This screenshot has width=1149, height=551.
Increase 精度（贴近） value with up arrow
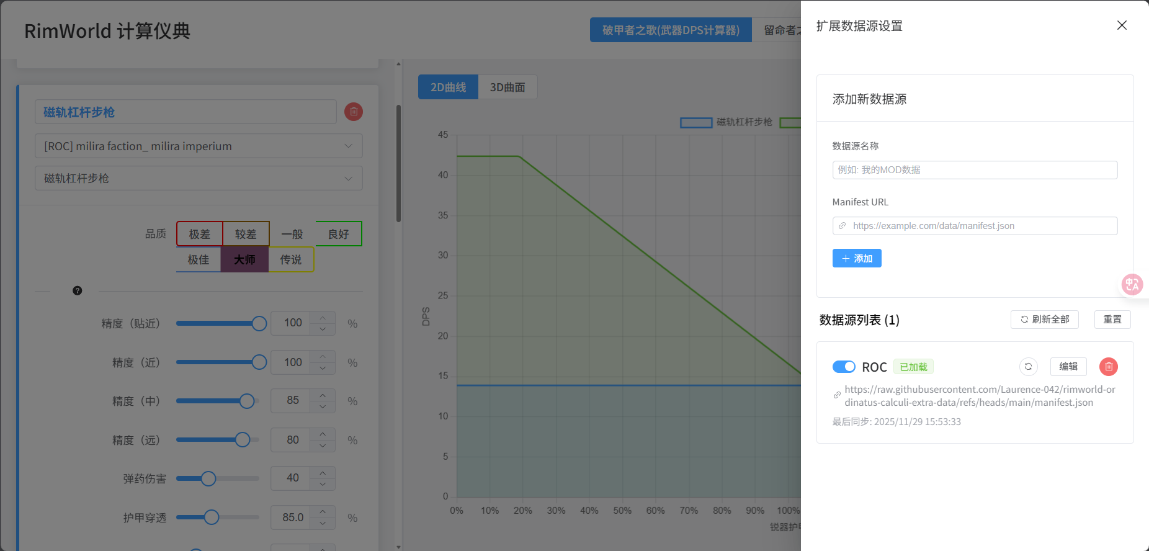coord(323,318)
